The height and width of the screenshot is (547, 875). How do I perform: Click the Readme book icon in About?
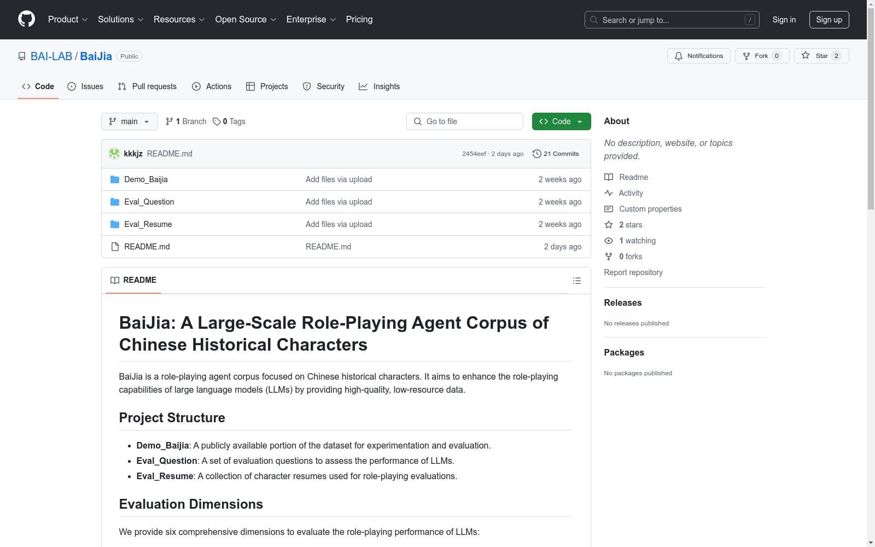click(609, 177)
